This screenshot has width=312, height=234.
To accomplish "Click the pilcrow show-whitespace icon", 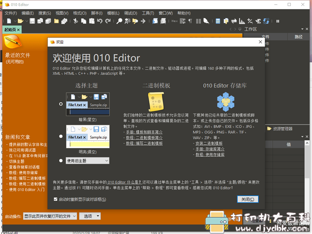I will click(x=190, y=21).
